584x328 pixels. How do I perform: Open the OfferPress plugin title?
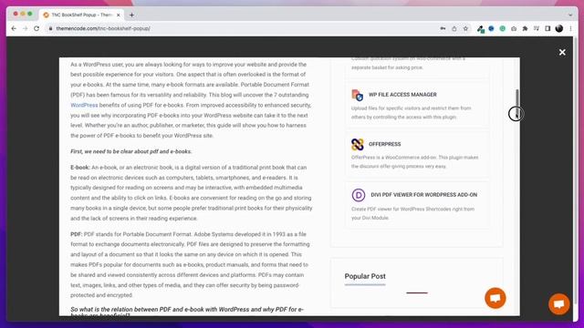pyautogui.click(x=385, y=144)
